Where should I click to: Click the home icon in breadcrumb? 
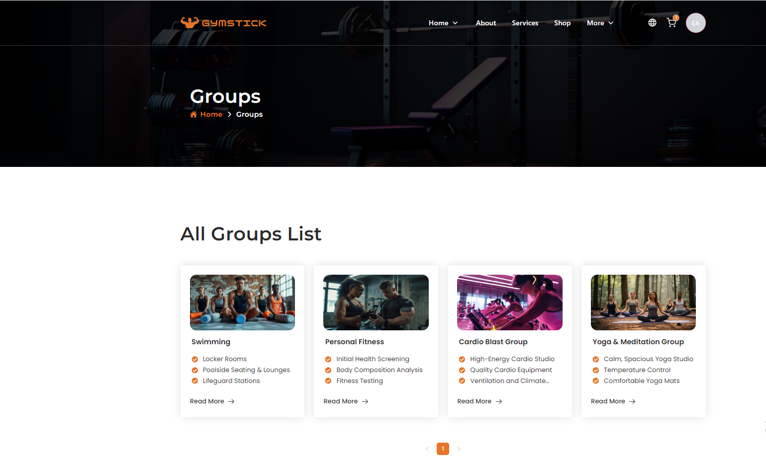193,115
